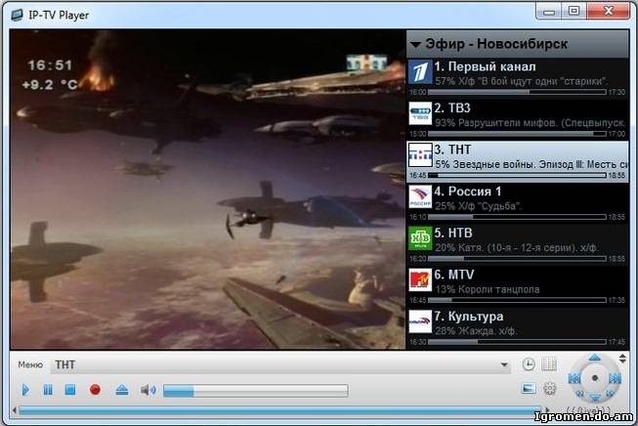The height and width of the screenshot is (426, 638).
Task: Select channel 2. ТВ3
Action: click(518, 119)
